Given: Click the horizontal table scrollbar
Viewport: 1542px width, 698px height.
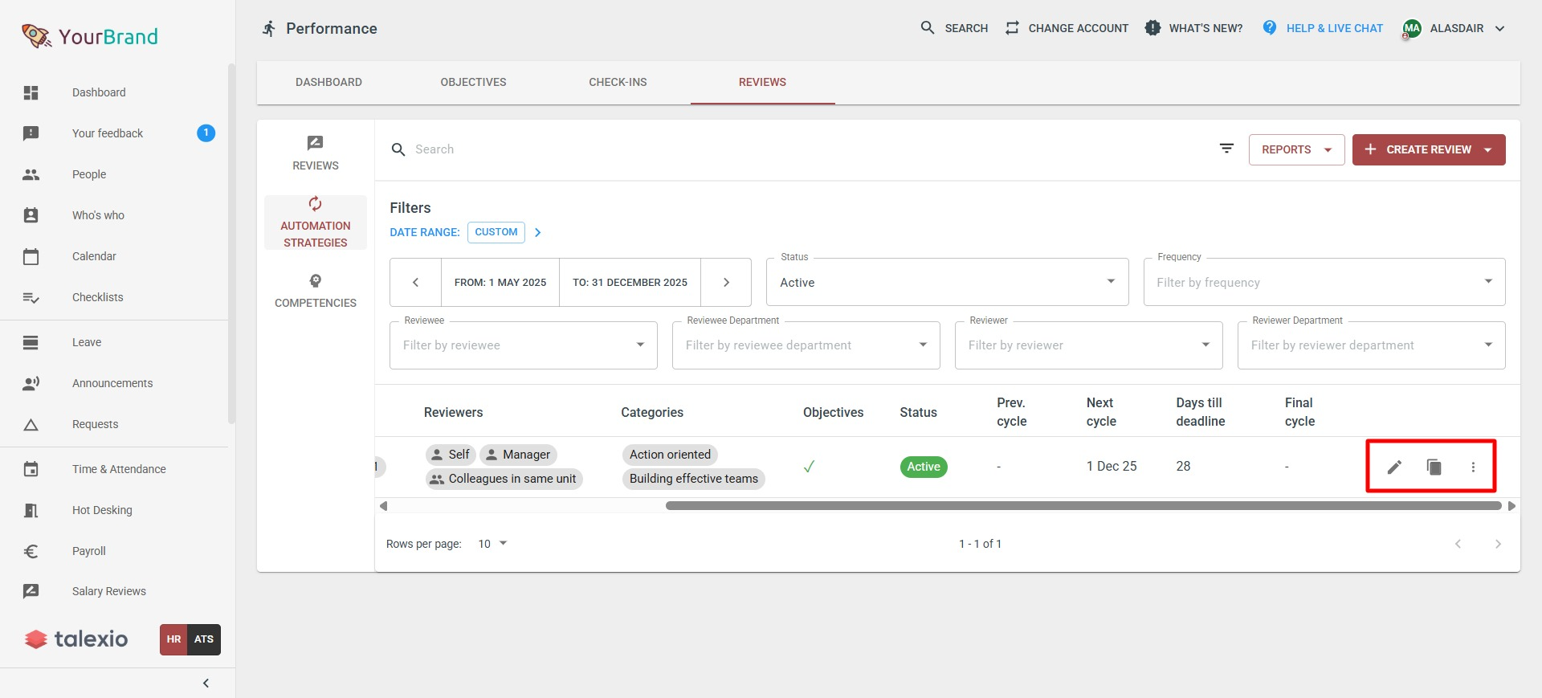Looking at the screenshot, I should tap(1083, 506).
